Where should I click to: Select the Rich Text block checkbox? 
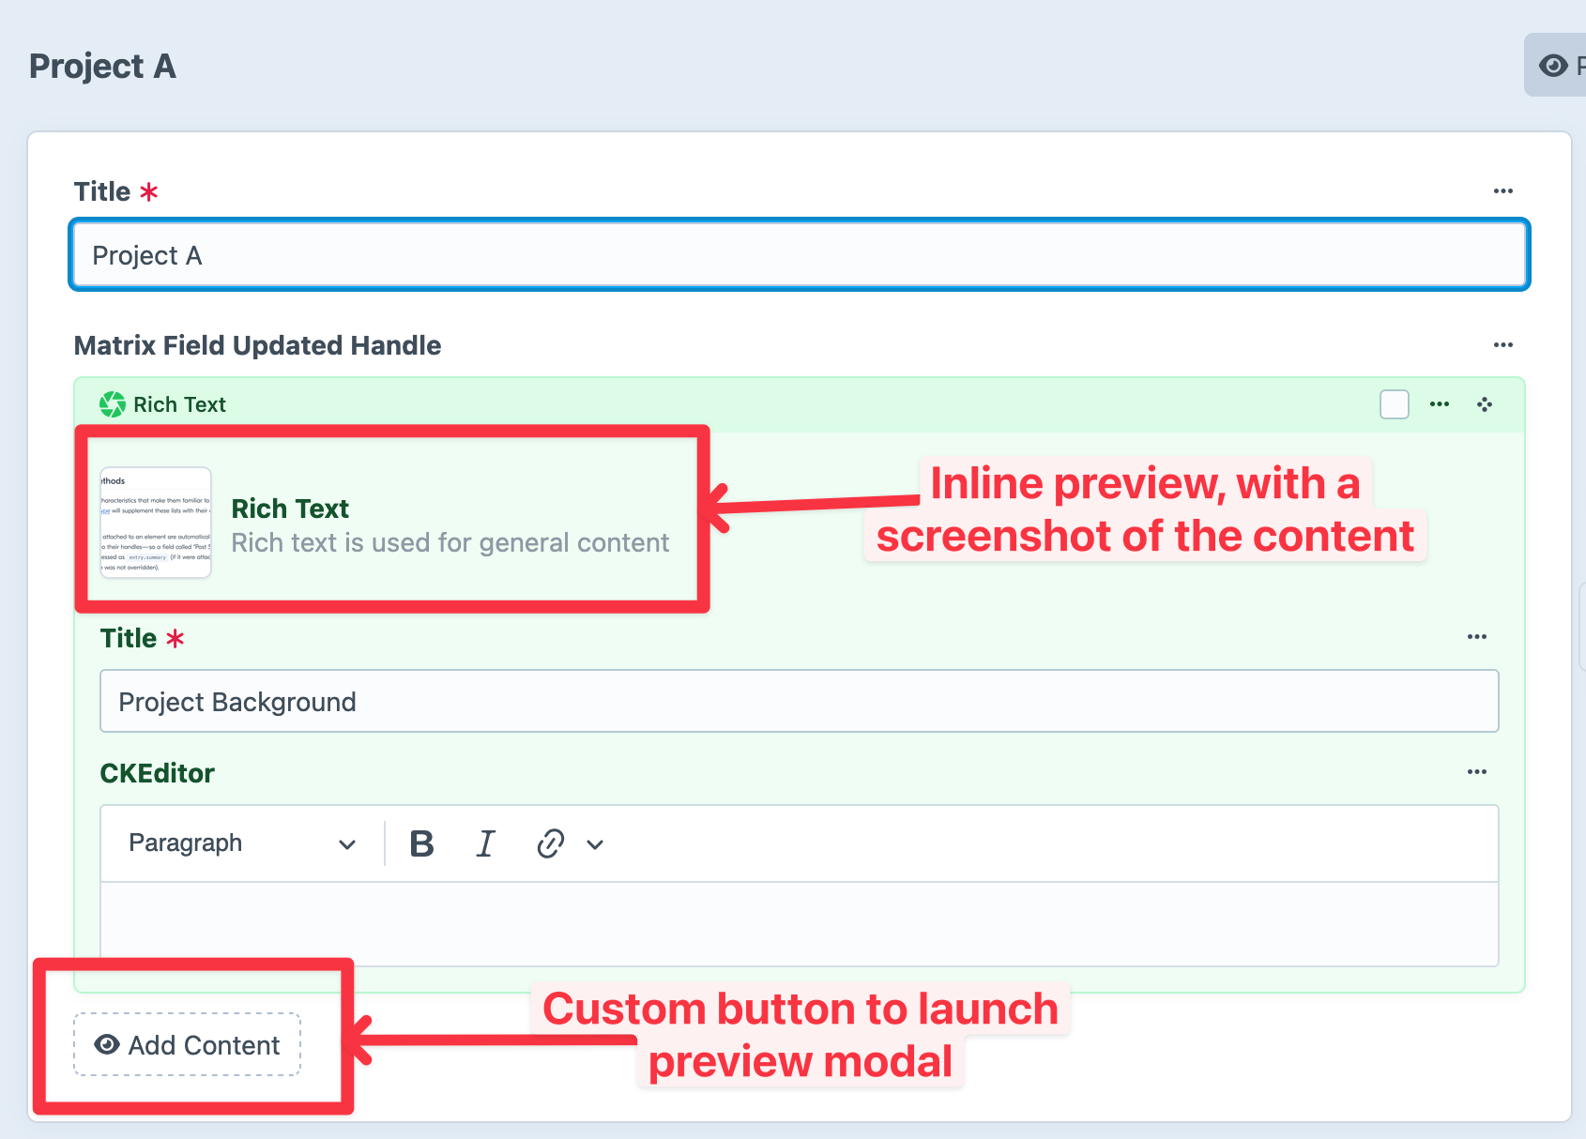(x=1395, y=404)
